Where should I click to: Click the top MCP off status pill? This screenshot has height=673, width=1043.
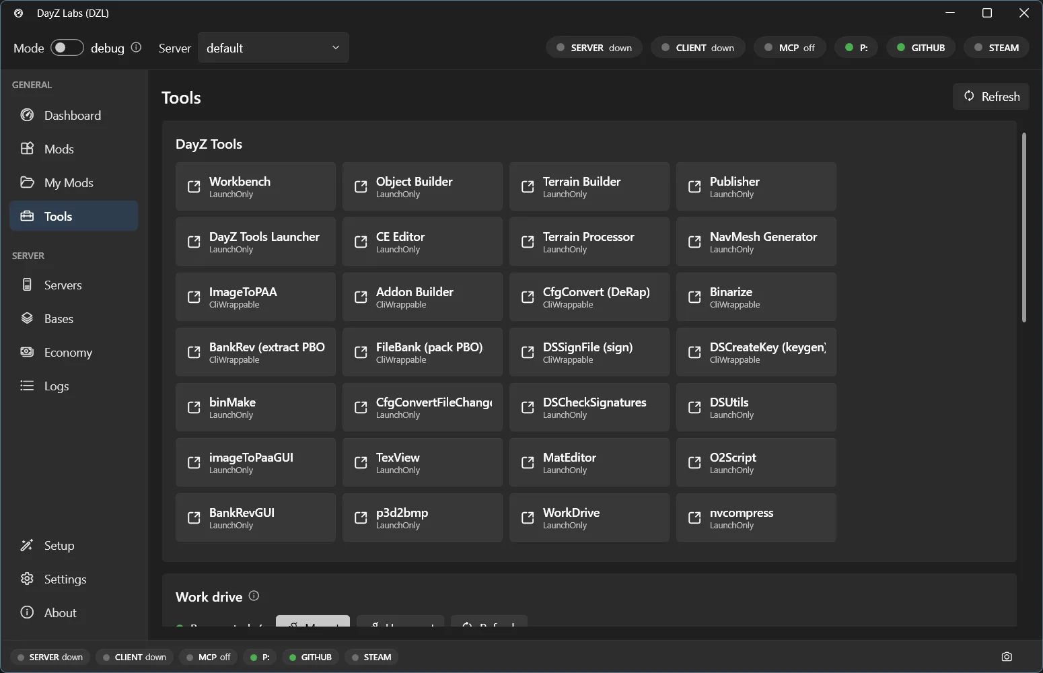pos(790,48)
